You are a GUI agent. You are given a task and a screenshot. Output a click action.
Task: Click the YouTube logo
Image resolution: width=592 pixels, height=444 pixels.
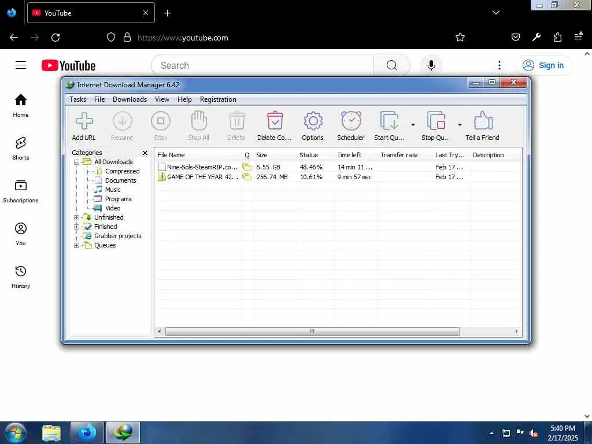(68, 65)
